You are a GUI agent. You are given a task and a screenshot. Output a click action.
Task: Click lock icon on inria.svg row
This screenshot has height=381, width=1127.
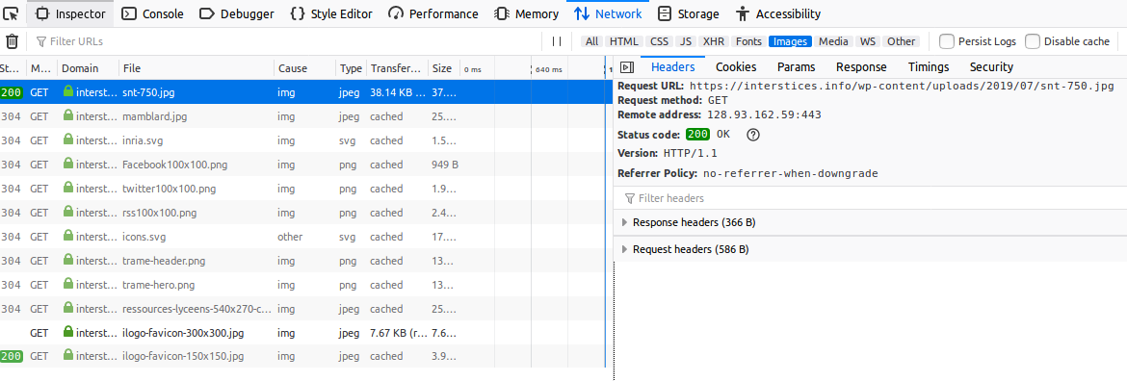[68, 140]
